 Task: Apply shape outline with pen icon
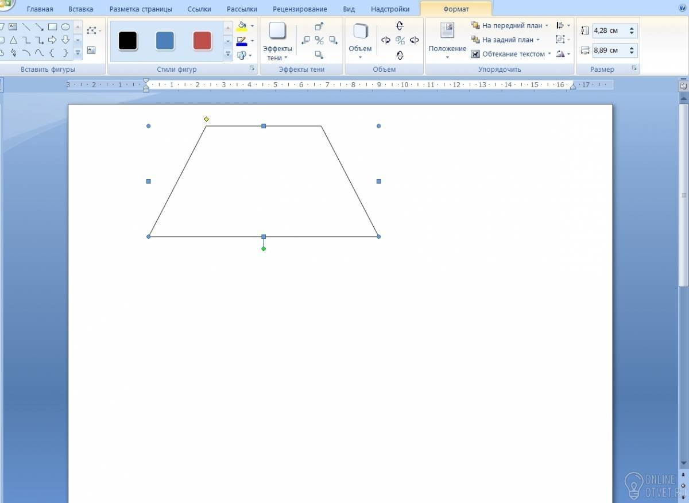(242, 41)
